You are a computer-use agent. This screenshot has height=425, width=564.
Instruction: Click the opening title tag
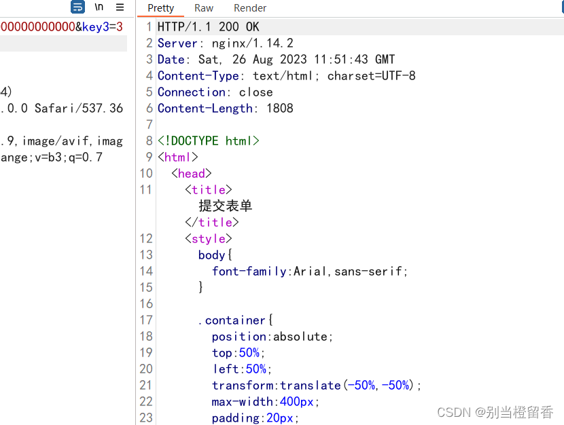coord(208,189)
